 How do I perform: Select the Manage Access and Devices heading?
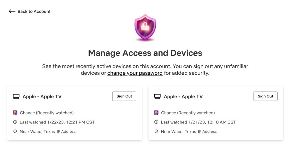[145, 53]
